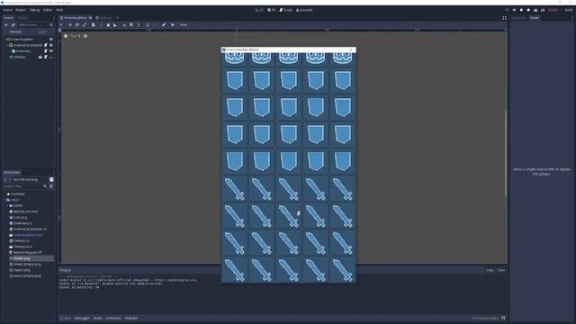Viewport: 576px width, 324px height.
Task: Toggle distraction-free mode
Action: tap(504, 18)
